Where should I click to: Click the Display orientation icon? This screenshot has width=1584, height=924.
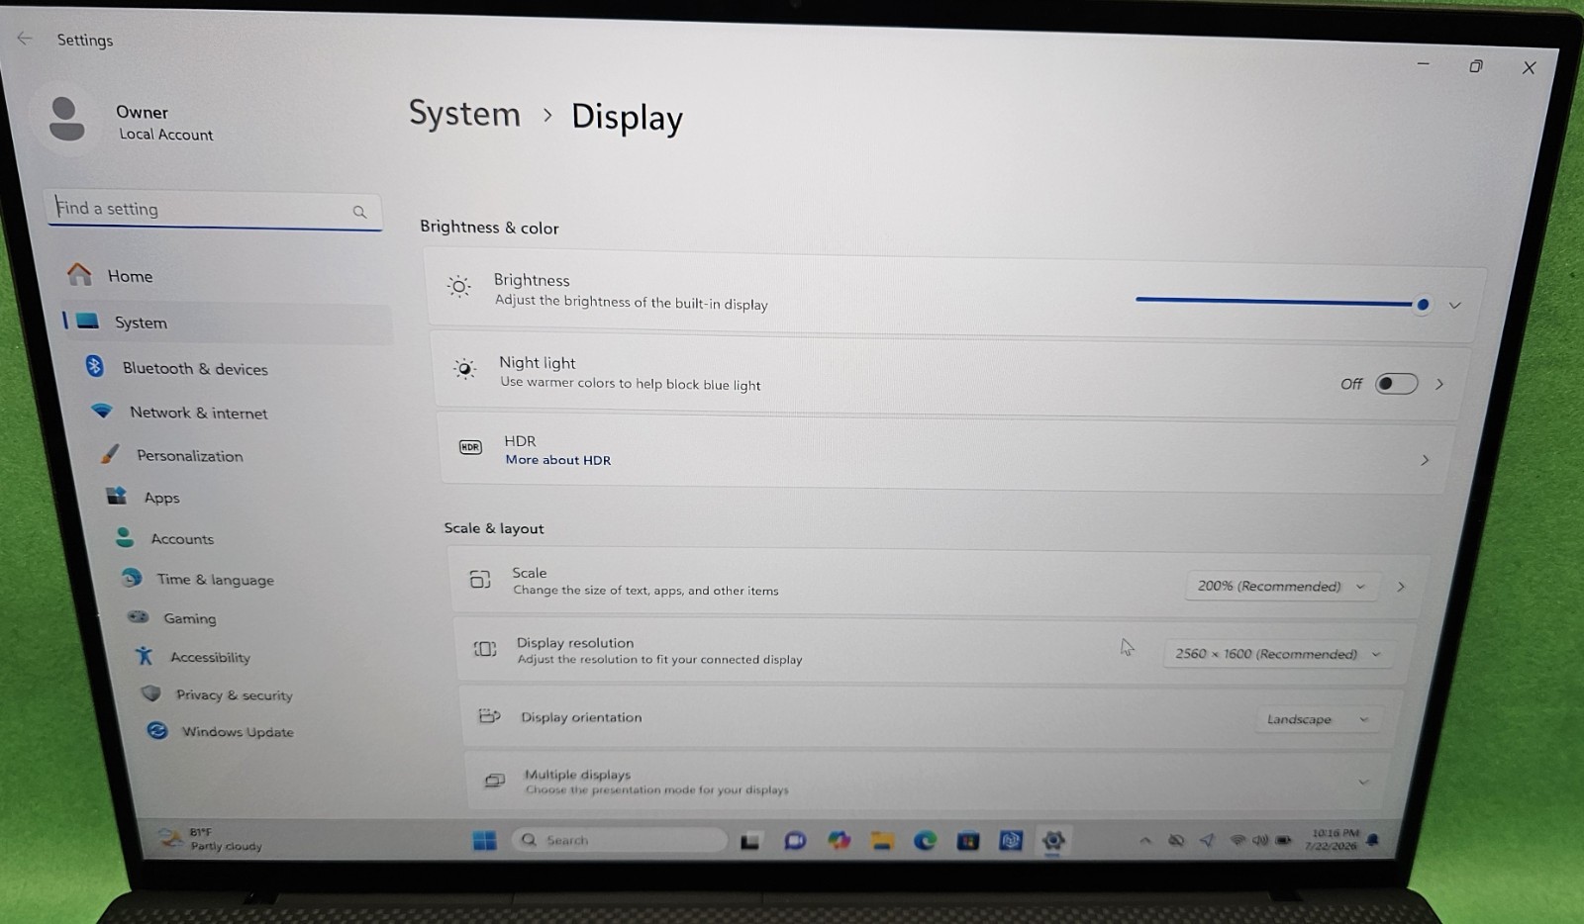click(489, 715)
